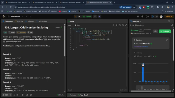Switch to Find First and Last Position browser tab

tap(45, 2)
